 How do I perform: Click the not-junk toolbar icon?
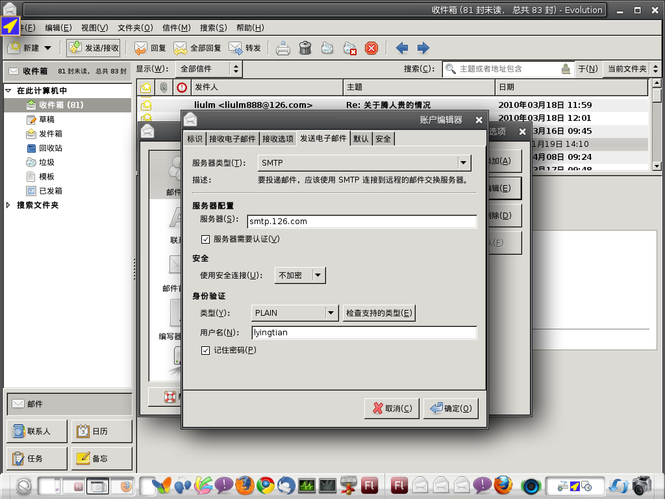click(x=350, y=48)
